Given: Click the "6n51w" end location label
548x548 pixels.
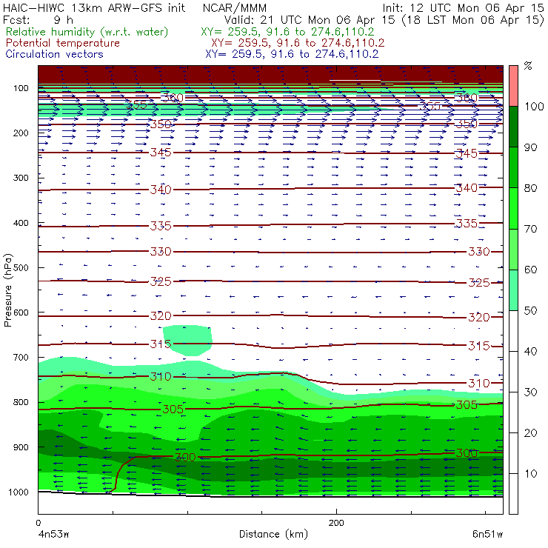Looking at the screenshot, I should pyautogui.click(x=487, y=534).
